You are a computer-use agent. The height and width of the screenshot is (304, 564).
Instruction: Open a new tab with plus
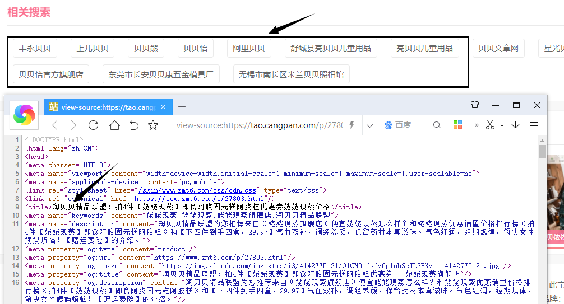point(182,107)
